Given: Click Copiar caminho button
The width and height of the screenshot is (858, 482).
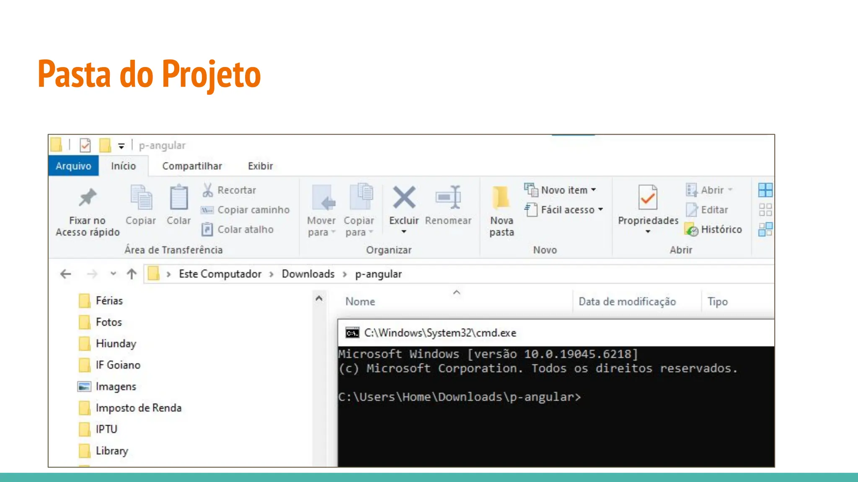Looking at the screenshot, I should pos(245,210).
